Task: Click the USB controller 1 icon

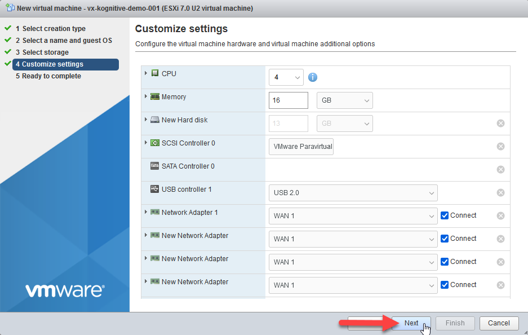Action: pyautogui.click(x=155, y=189)
